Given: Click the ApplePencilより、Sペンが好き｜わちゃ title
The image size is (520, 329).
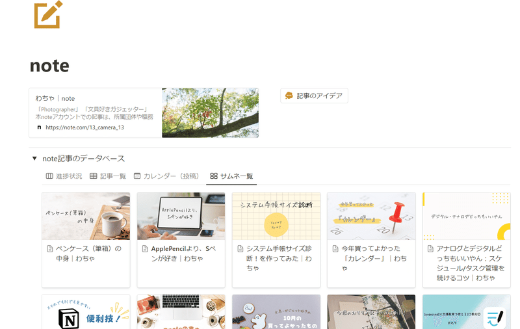Looking at the screenshot, I should (x=184, y=254).
